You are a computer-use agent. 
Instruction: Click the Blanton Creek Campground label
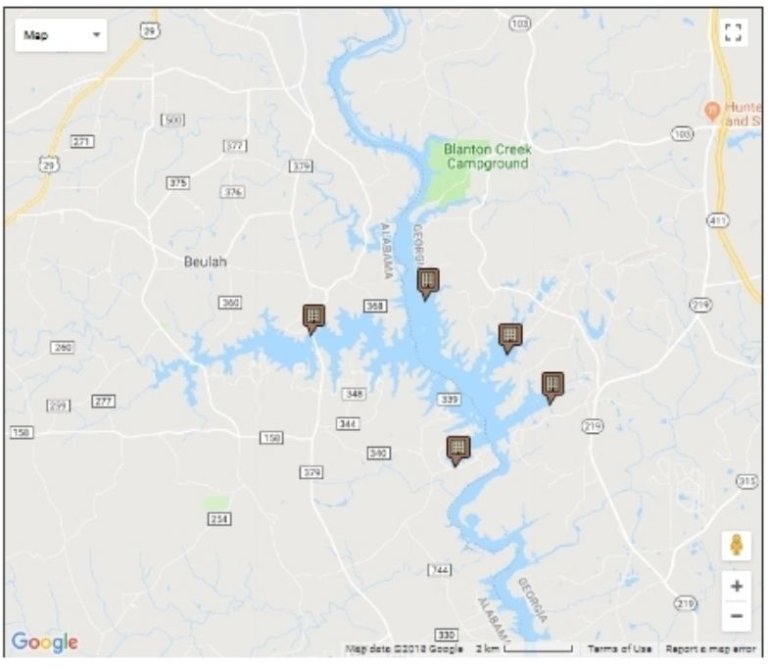(x=487, y=157)
